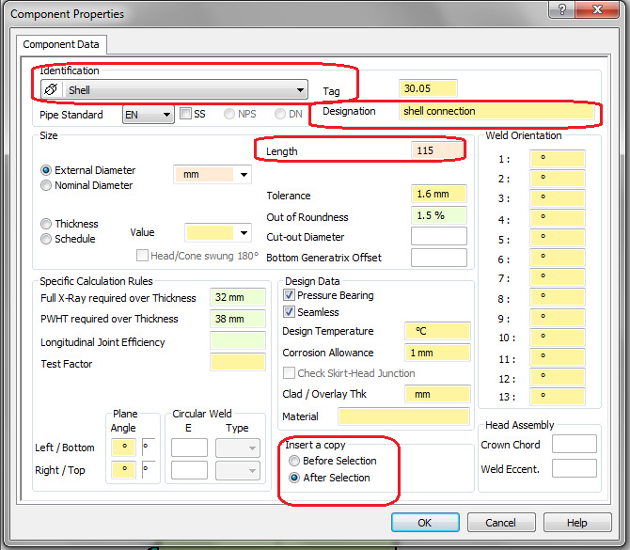Screen dimensions: 630x550
Task: Select the Thickness radio button
Action: [46, 224]
